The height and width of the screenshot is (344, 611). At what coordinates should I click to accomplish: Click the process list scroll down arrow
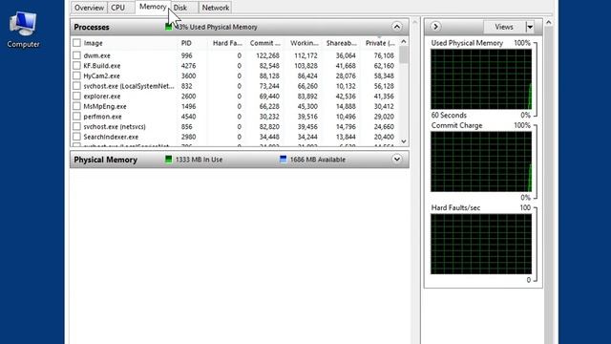pos(404,141)
